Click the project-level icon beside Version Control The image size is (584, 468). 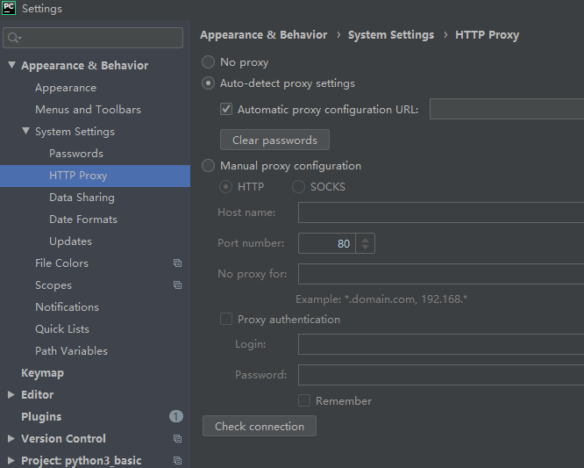(x=177, y=439)
